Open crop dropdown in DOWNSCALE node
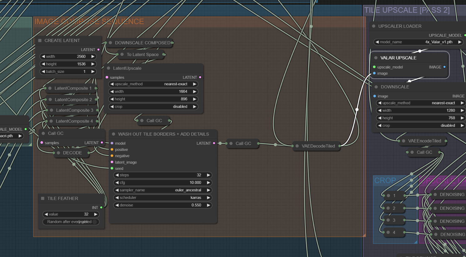The height and width of the screenshot is (257, 466). [x=421, y=125]
